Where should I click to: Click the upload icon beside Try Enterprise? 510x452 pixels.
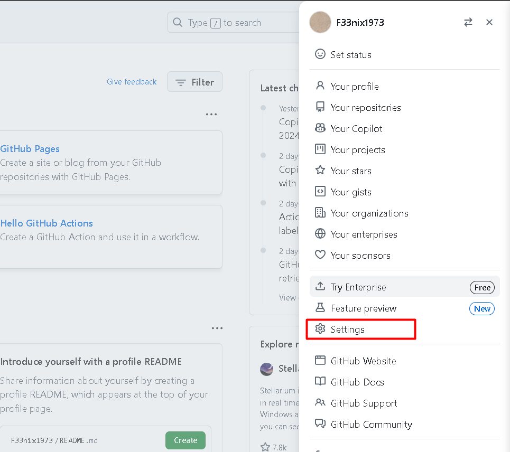pyautogui.click(x=320, y=286)
